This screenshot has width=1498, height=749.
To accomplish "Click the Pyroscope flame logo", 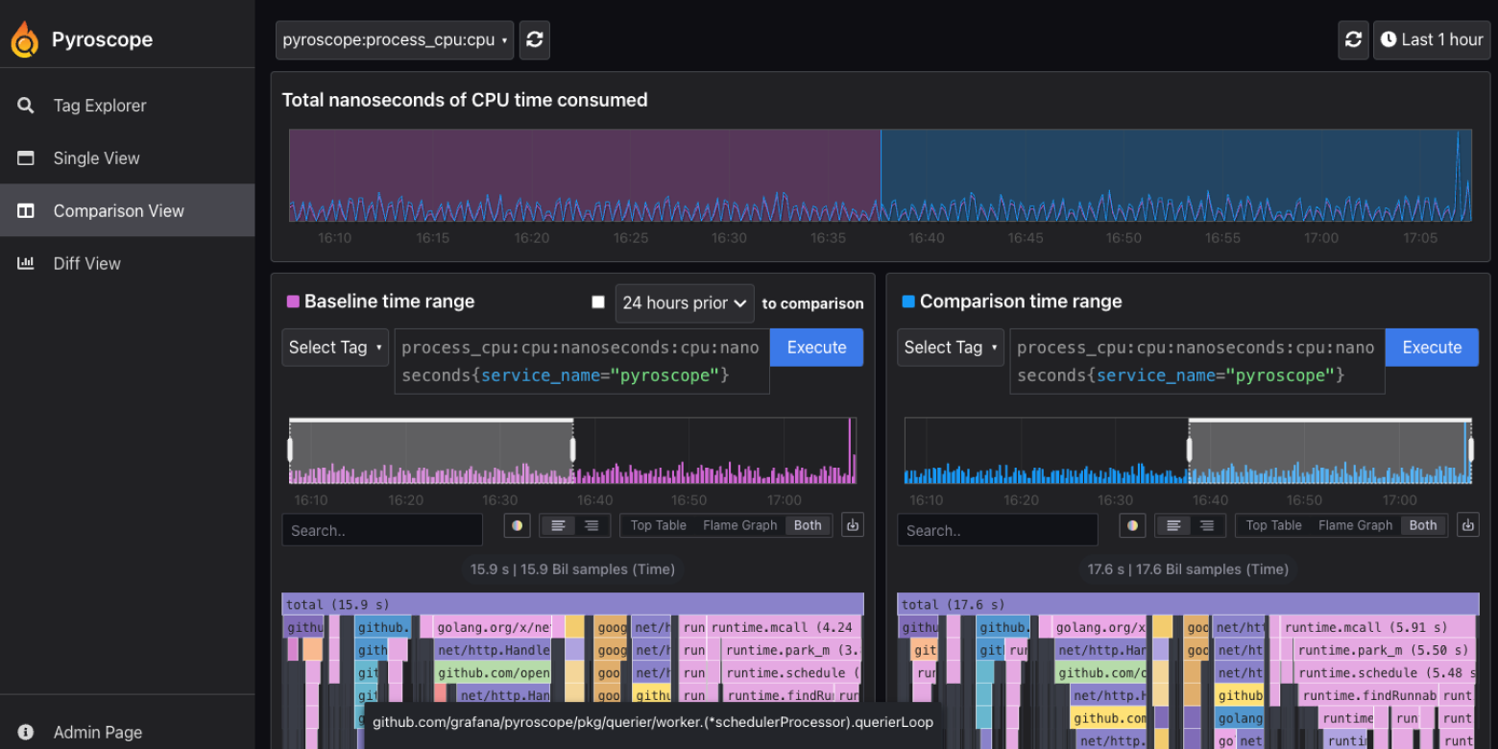I will coord(24,38).
